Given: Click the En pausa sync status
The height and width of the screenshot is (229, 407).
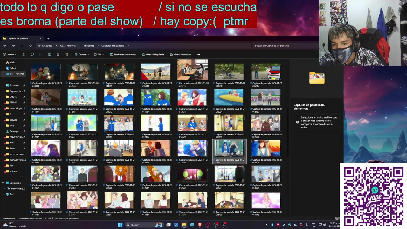Looking at the screenshot, I should pos(45,45).
